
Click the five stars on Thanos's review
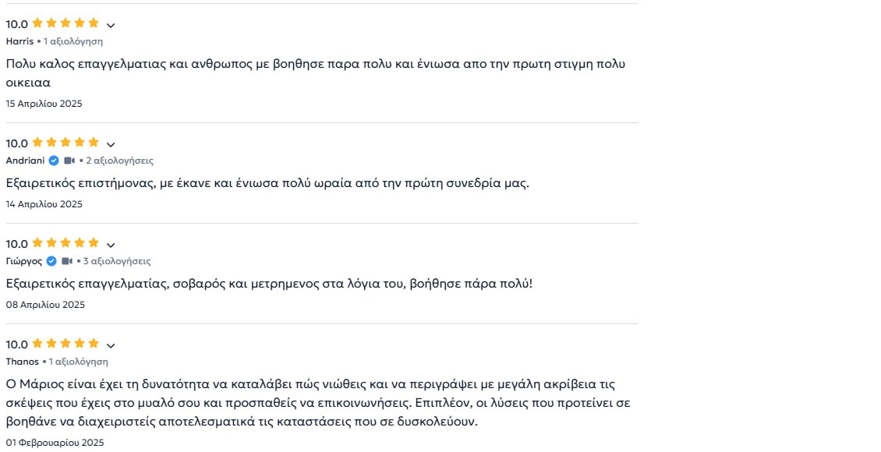pyautogui.click(x=65, y=344)
